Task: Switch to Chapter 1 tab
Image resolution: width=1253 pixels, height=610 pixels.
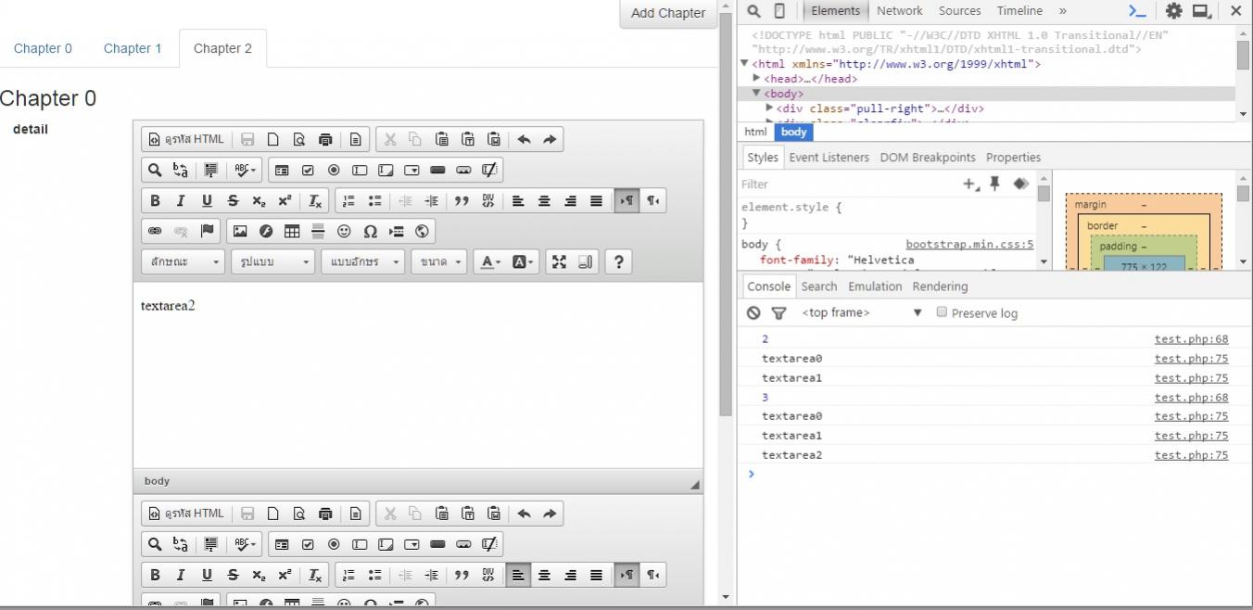Action: 133,48
